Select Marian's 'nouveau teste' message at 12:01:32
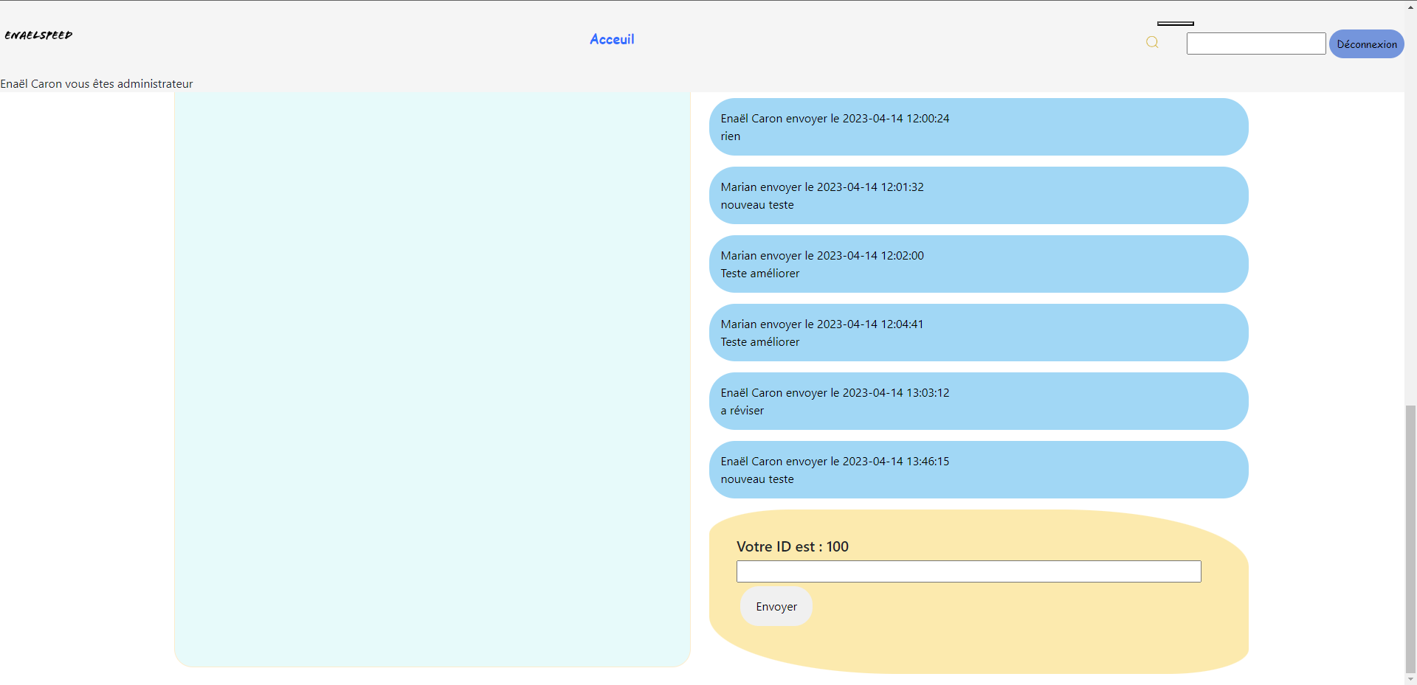 978,195
